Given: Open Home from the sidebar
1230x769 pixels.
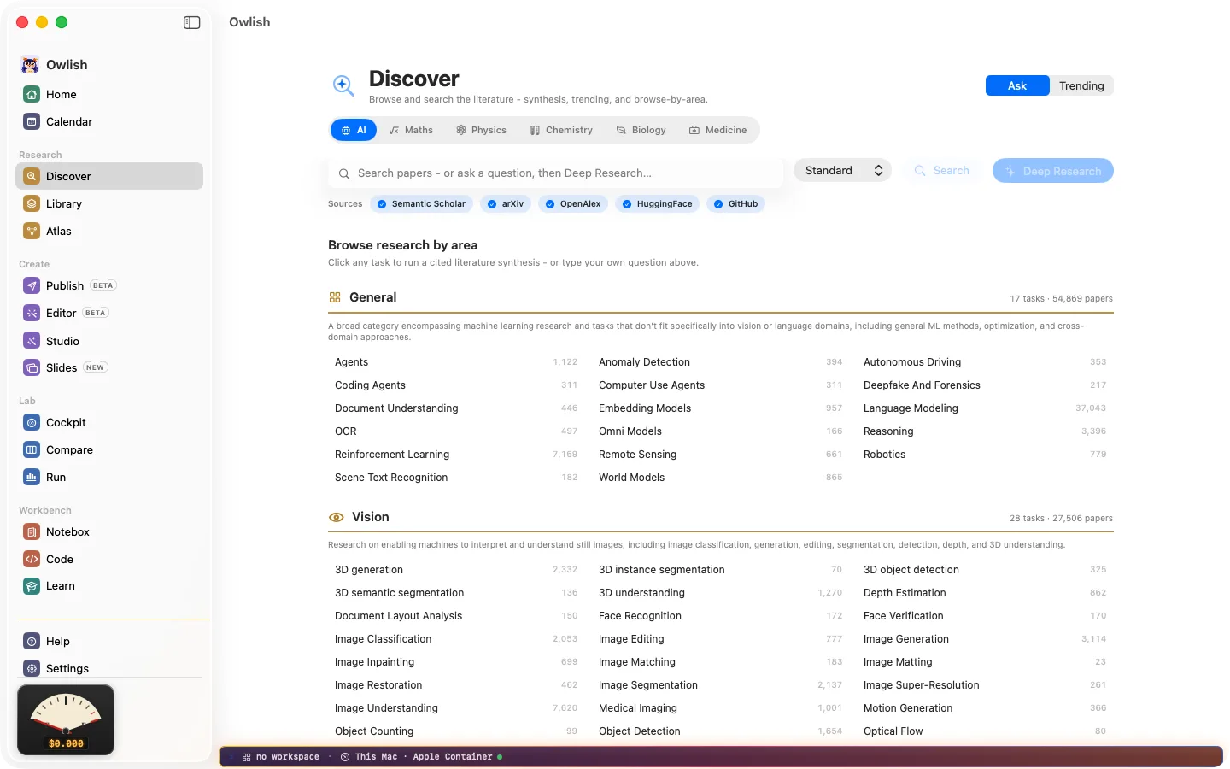Looking at the screenshot, I should pyautogui.click(x=109, y=94).
